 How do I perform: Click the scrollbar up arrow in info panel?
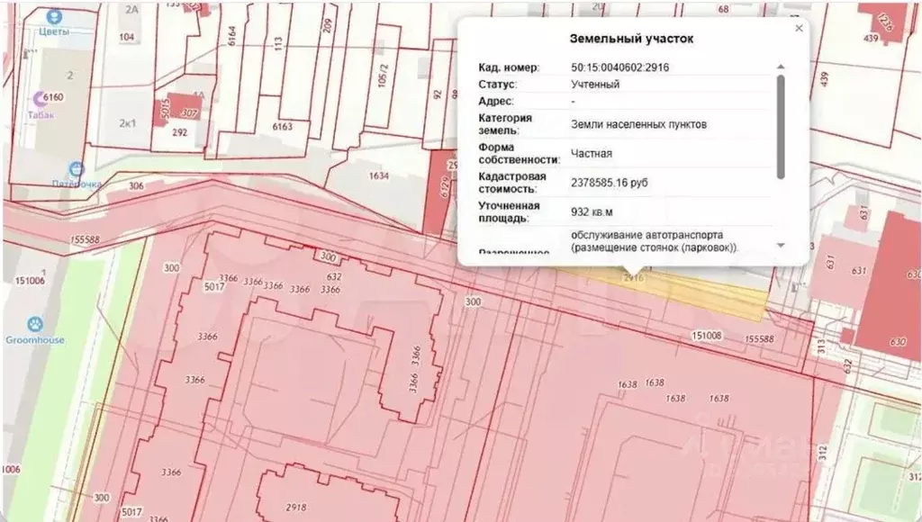(x=781, y=67)
